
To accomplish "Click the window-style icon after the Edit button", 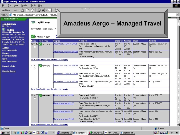I will click(50, 10).
